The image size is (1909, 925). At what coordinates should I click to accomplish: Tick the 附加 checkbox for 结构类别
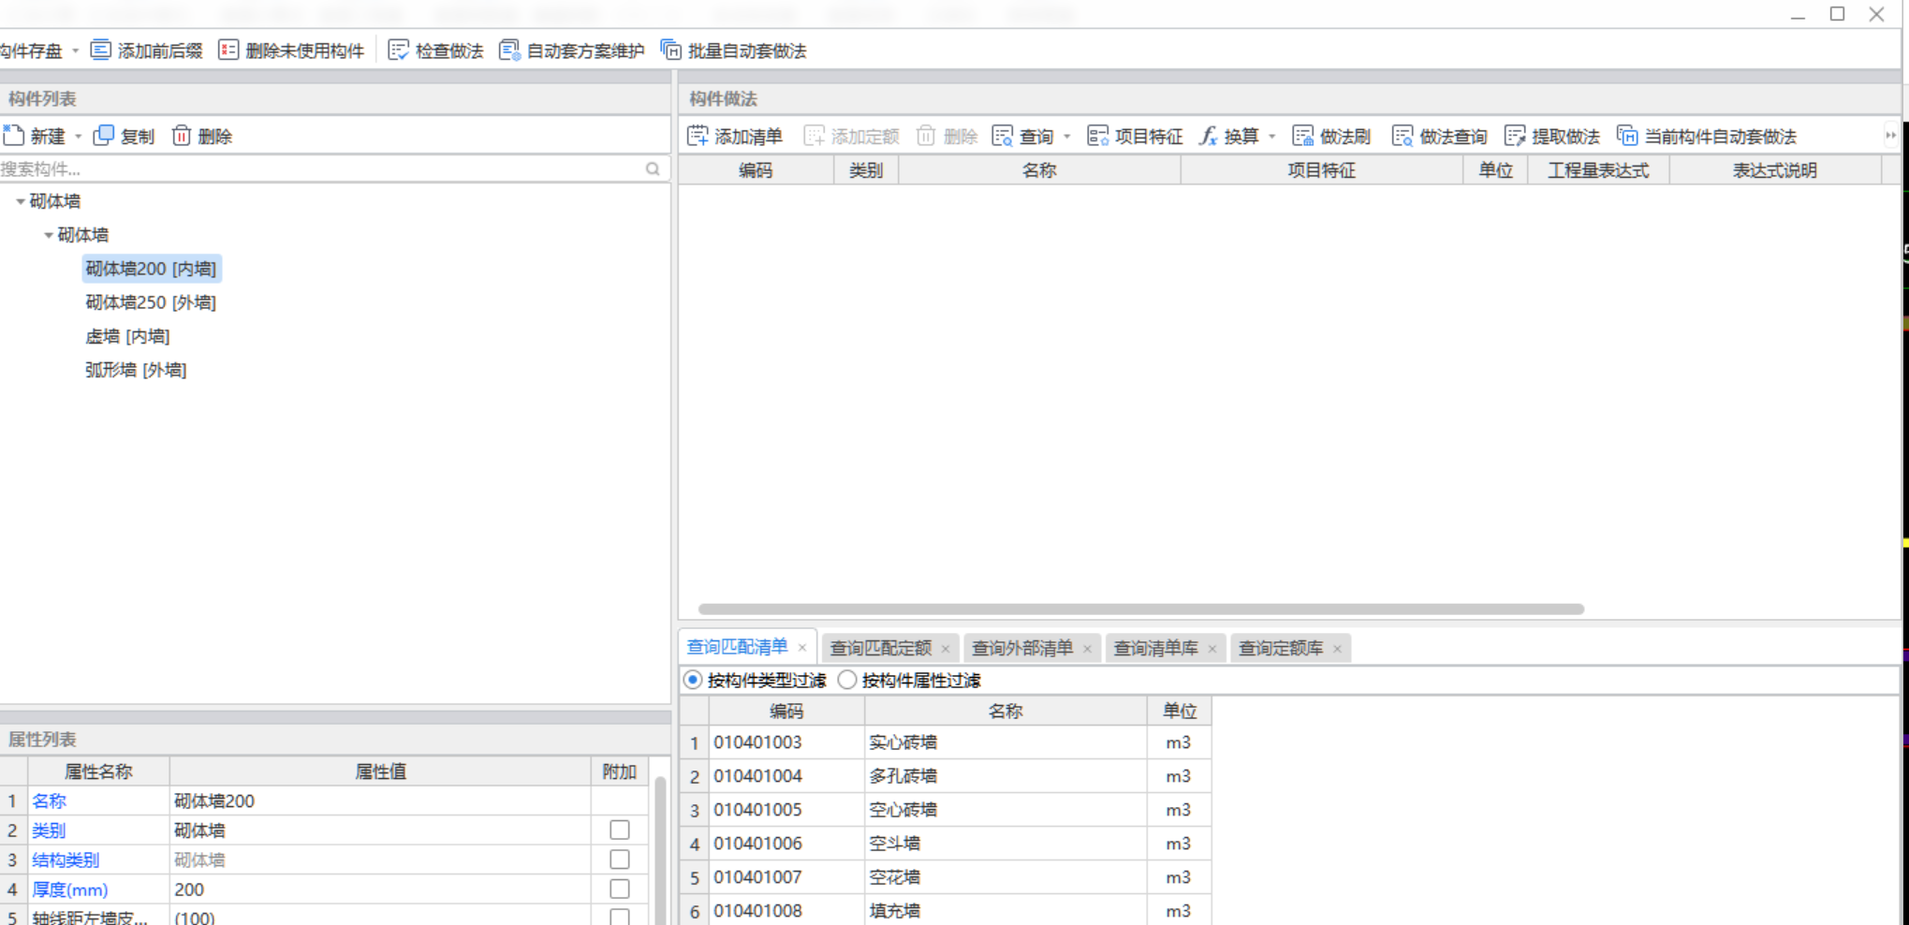[x=620, y=859]
